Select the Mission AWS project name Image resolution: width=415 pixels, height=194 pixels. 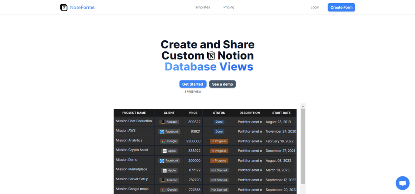click(125, 131)
